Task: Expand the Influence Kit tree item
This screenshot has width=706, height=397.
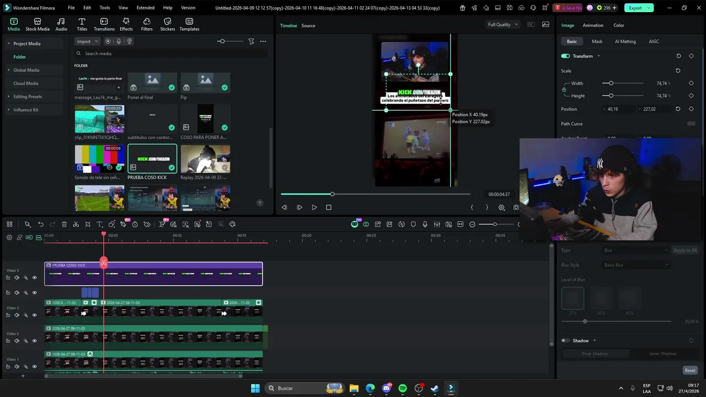Action: (x=8, y=110)
